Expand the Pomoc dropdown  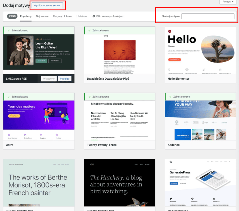click(228, 2)
